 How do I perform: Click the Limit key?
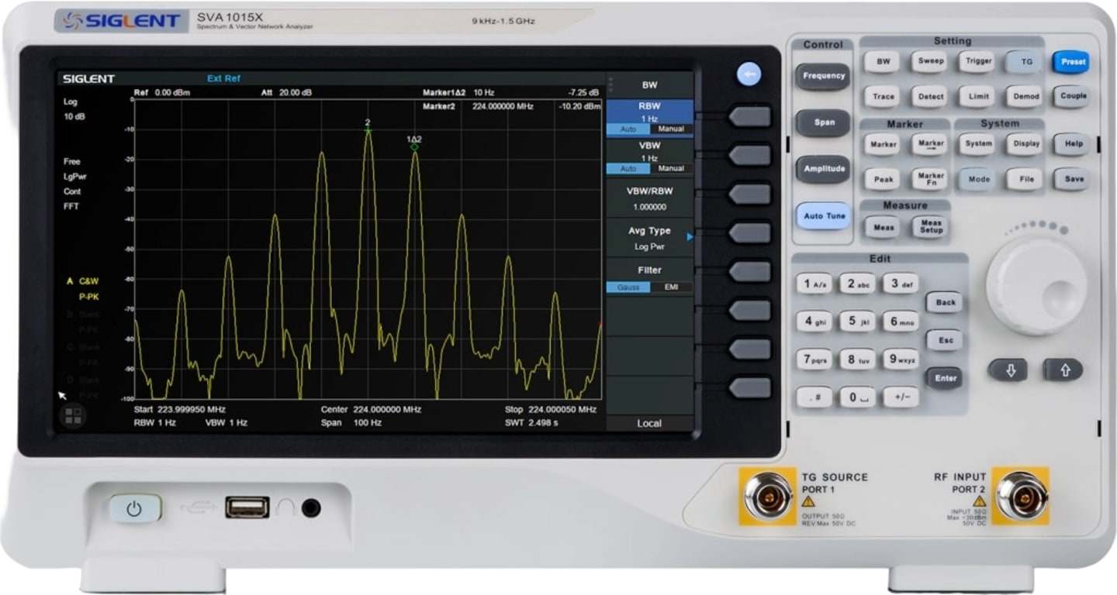(977, 96)
